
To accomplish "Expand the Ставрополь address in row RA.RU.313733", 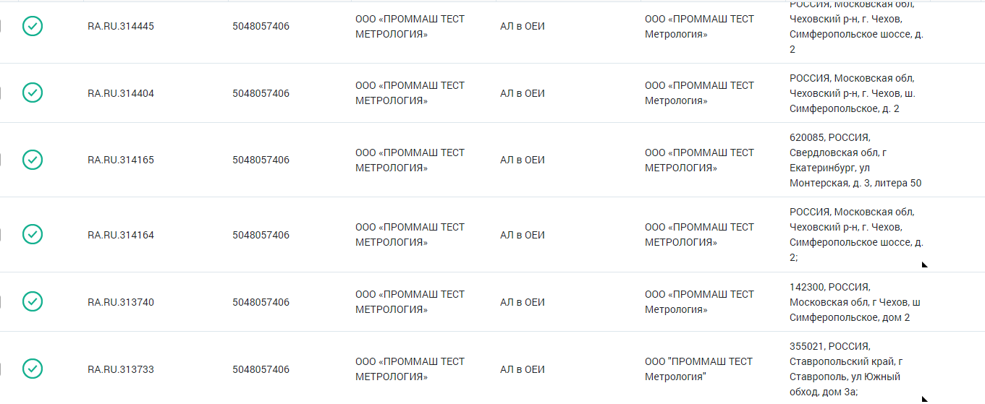I will (x=924, y=398).
